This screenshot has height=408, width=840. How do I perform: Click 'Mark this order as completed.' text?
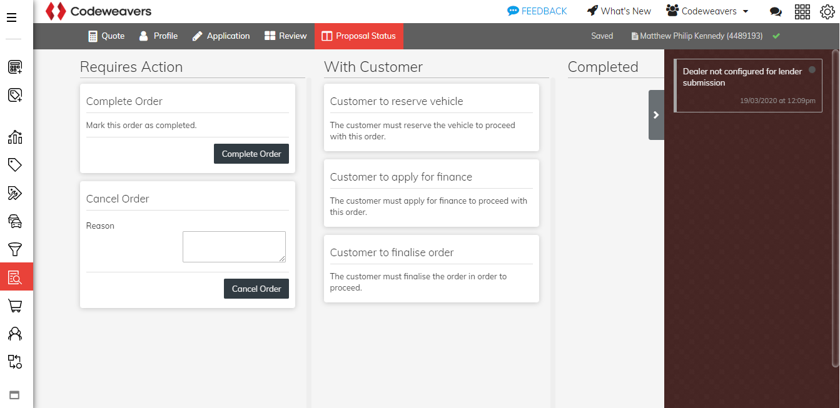coord(141,125)
